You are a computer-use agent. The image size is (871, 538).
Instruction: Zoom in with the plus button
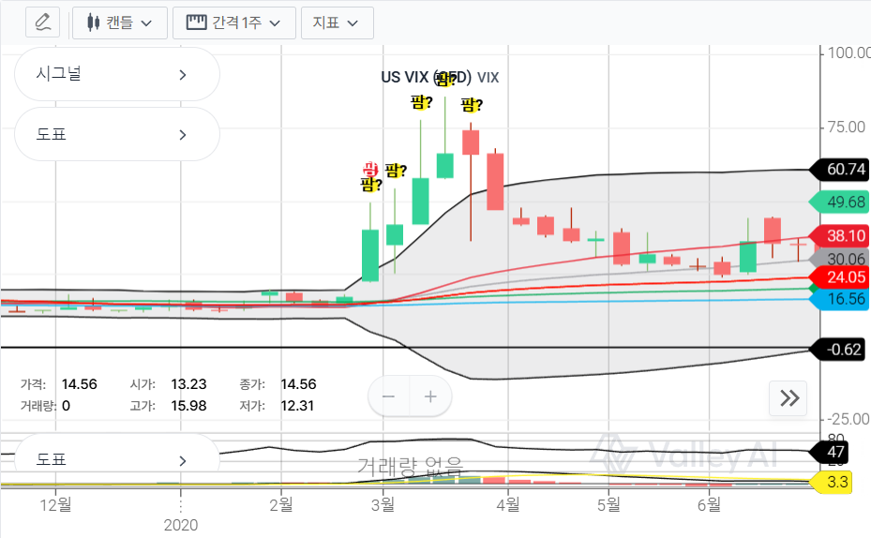[x=430, y=396]
